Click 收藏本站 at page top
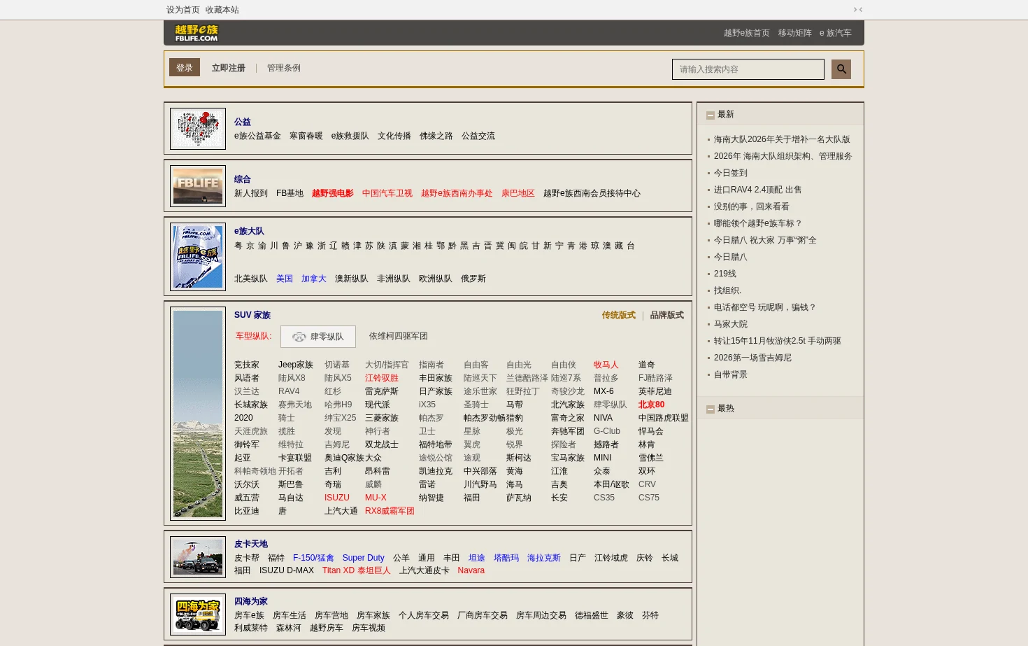The width and height of the screenshot is (1028, 646). (x=222, y=10)
